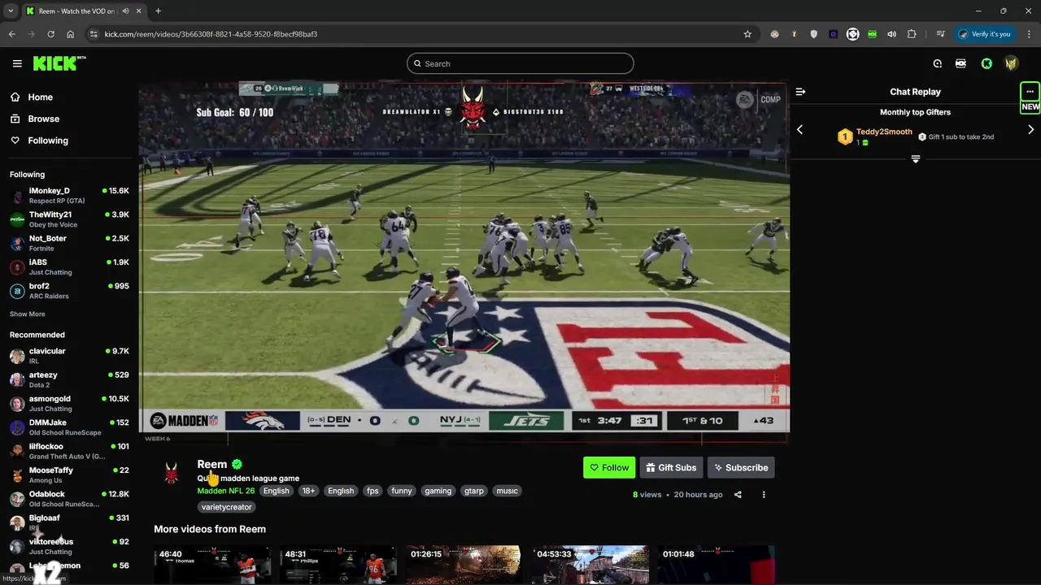1041x585 pixels.
Task: Open browser extensions puzzle icon
Action: click(911, 34)
